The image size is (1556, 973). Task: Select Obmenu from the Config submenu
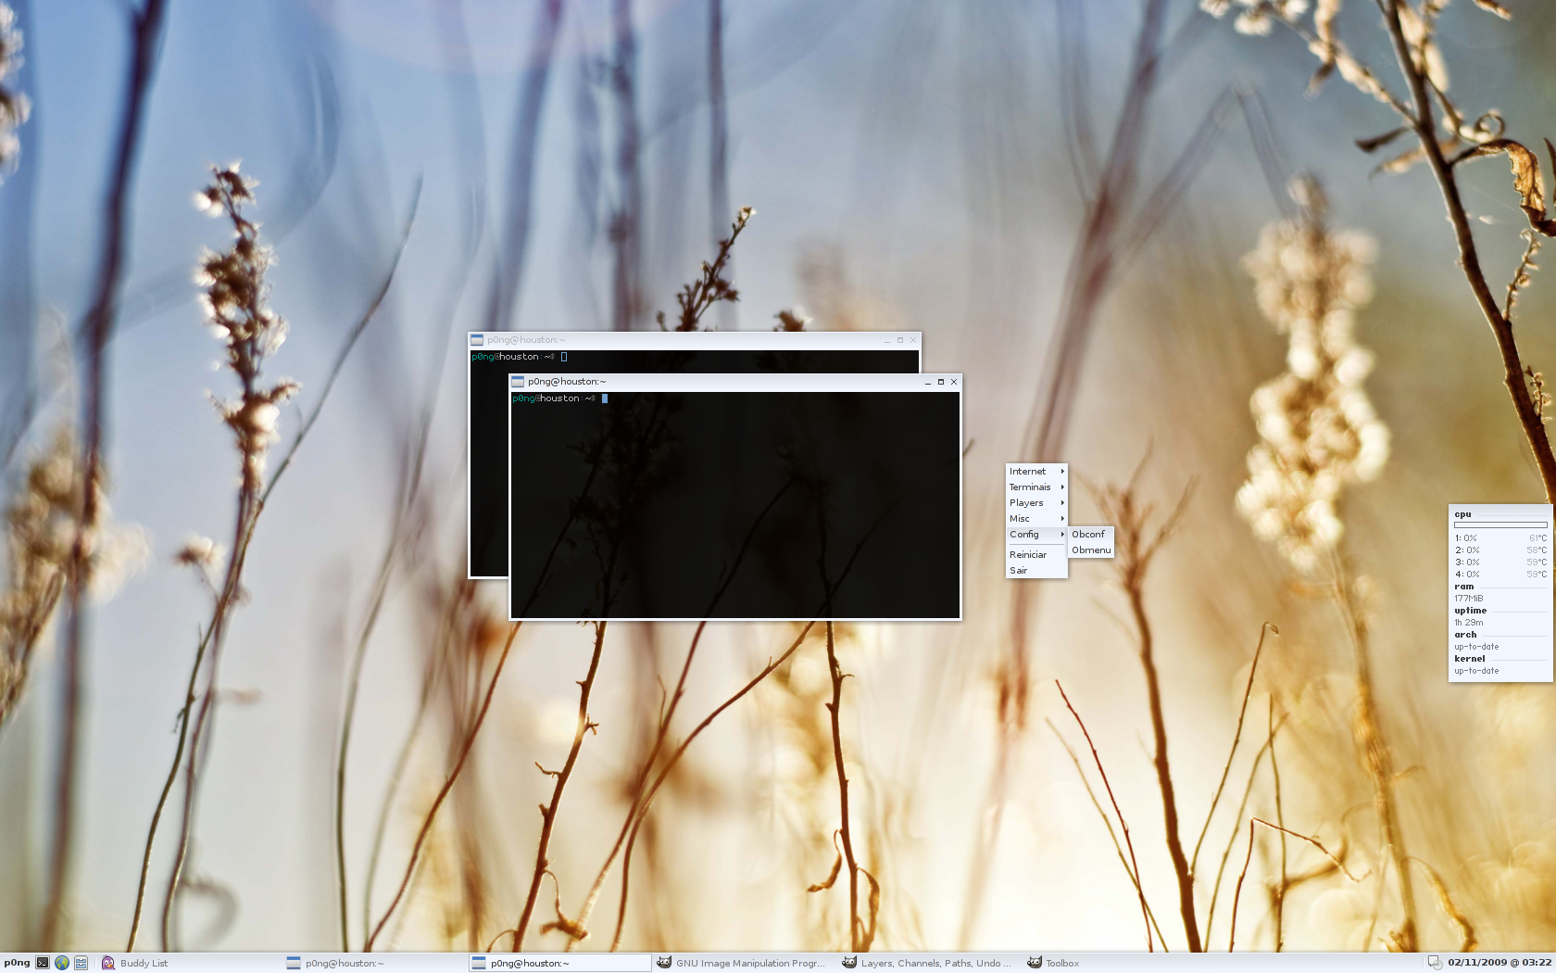point(1091,550)
